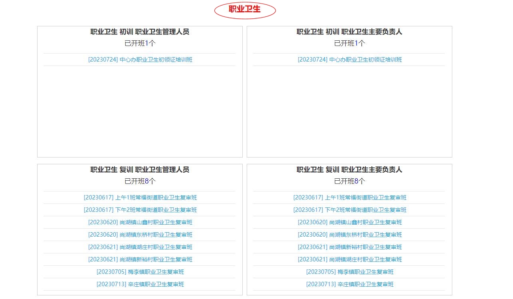点击页面顶部红色椭圆内的职业卫生标题
513x299 pixels.
coord(245,9)
